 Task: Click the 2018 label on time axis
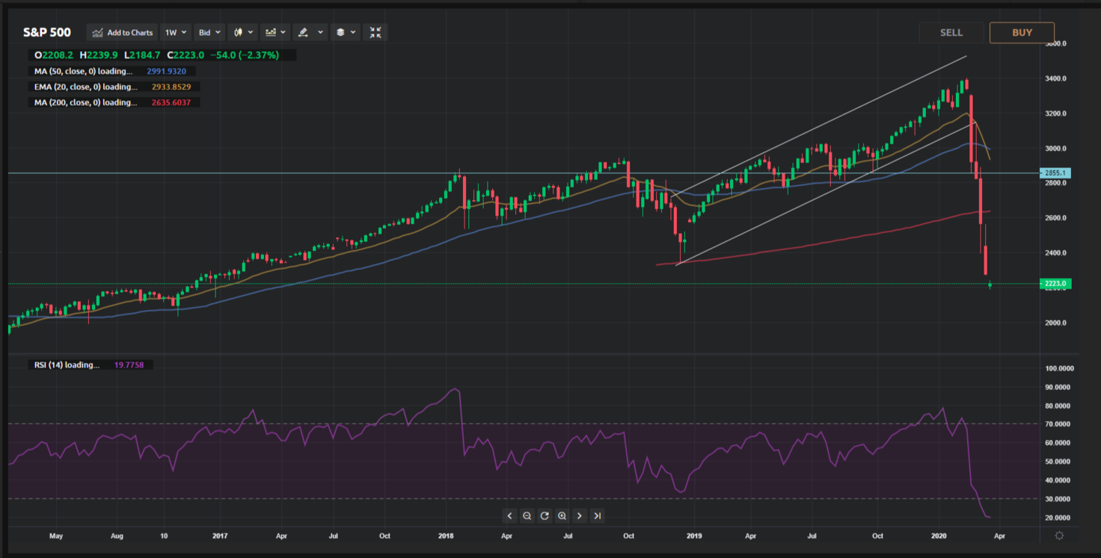point(447,536)
